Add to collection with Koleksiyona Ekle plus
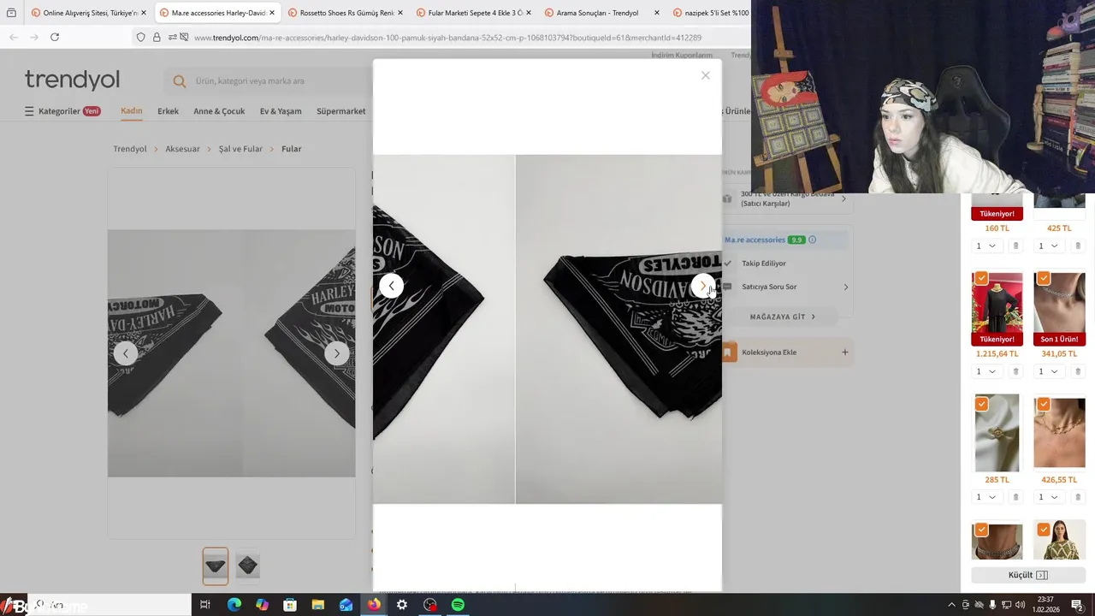The width and height of the screenshot is (1095, 616). [x=844, y=352]
